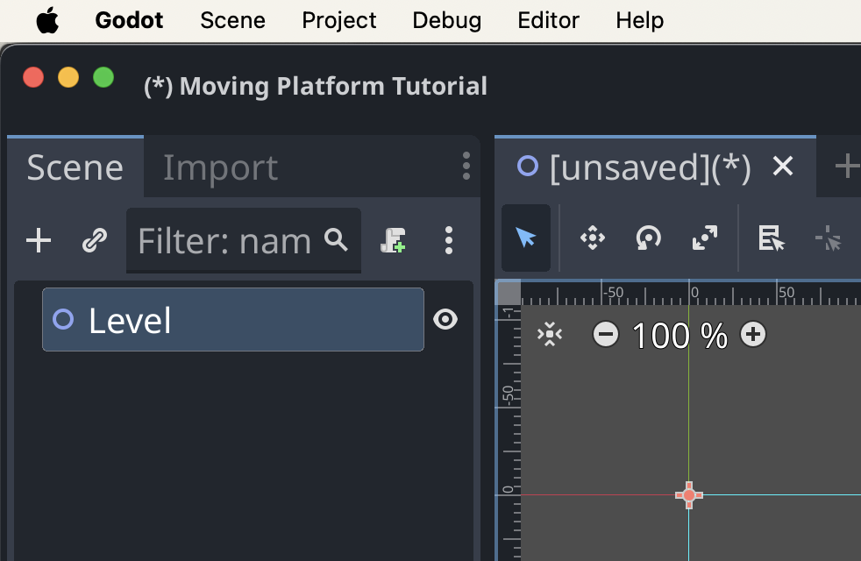Open the scene tabs options menu dots

pyautogui.click(x=466, y=167)
